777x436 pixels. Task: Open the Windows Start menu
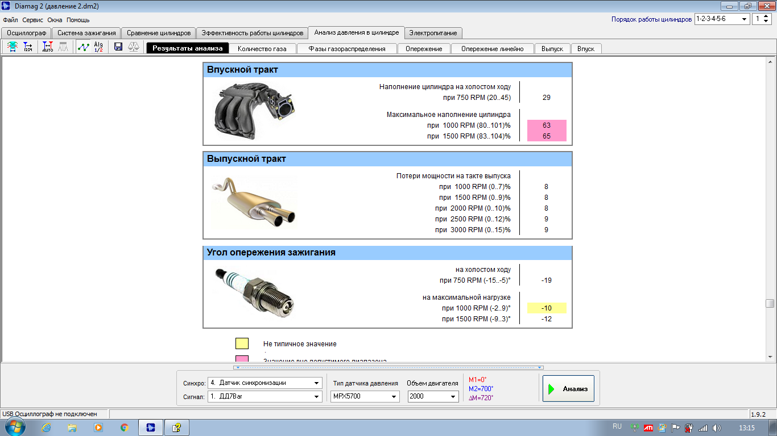15,427
